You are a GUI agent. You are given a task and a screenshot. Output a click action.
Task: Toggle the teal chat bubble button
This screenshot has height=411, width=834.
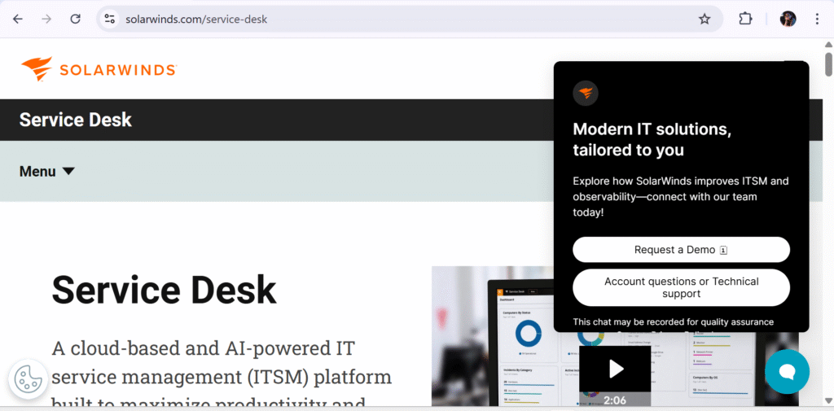click(788, 372)
